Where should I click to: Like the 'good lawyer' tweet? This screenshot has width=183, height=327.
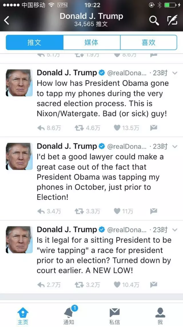pyautogui.click(x=117, y=211)
